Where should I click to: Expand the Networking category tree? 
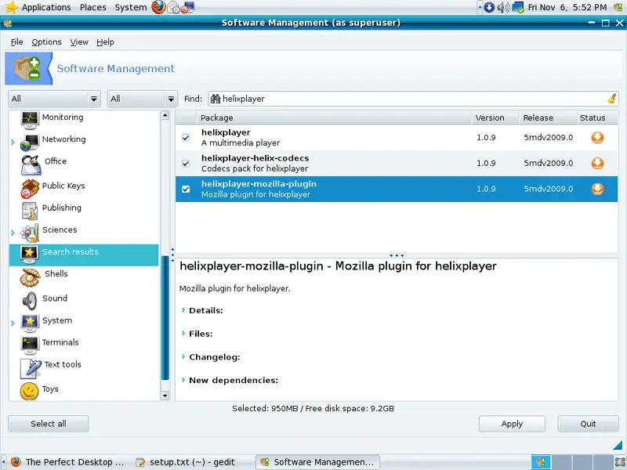[13, 143]
